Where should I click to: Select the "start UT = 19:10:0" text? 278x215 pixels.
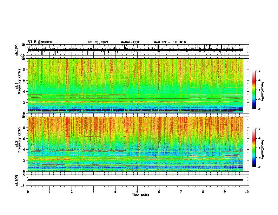170,42
